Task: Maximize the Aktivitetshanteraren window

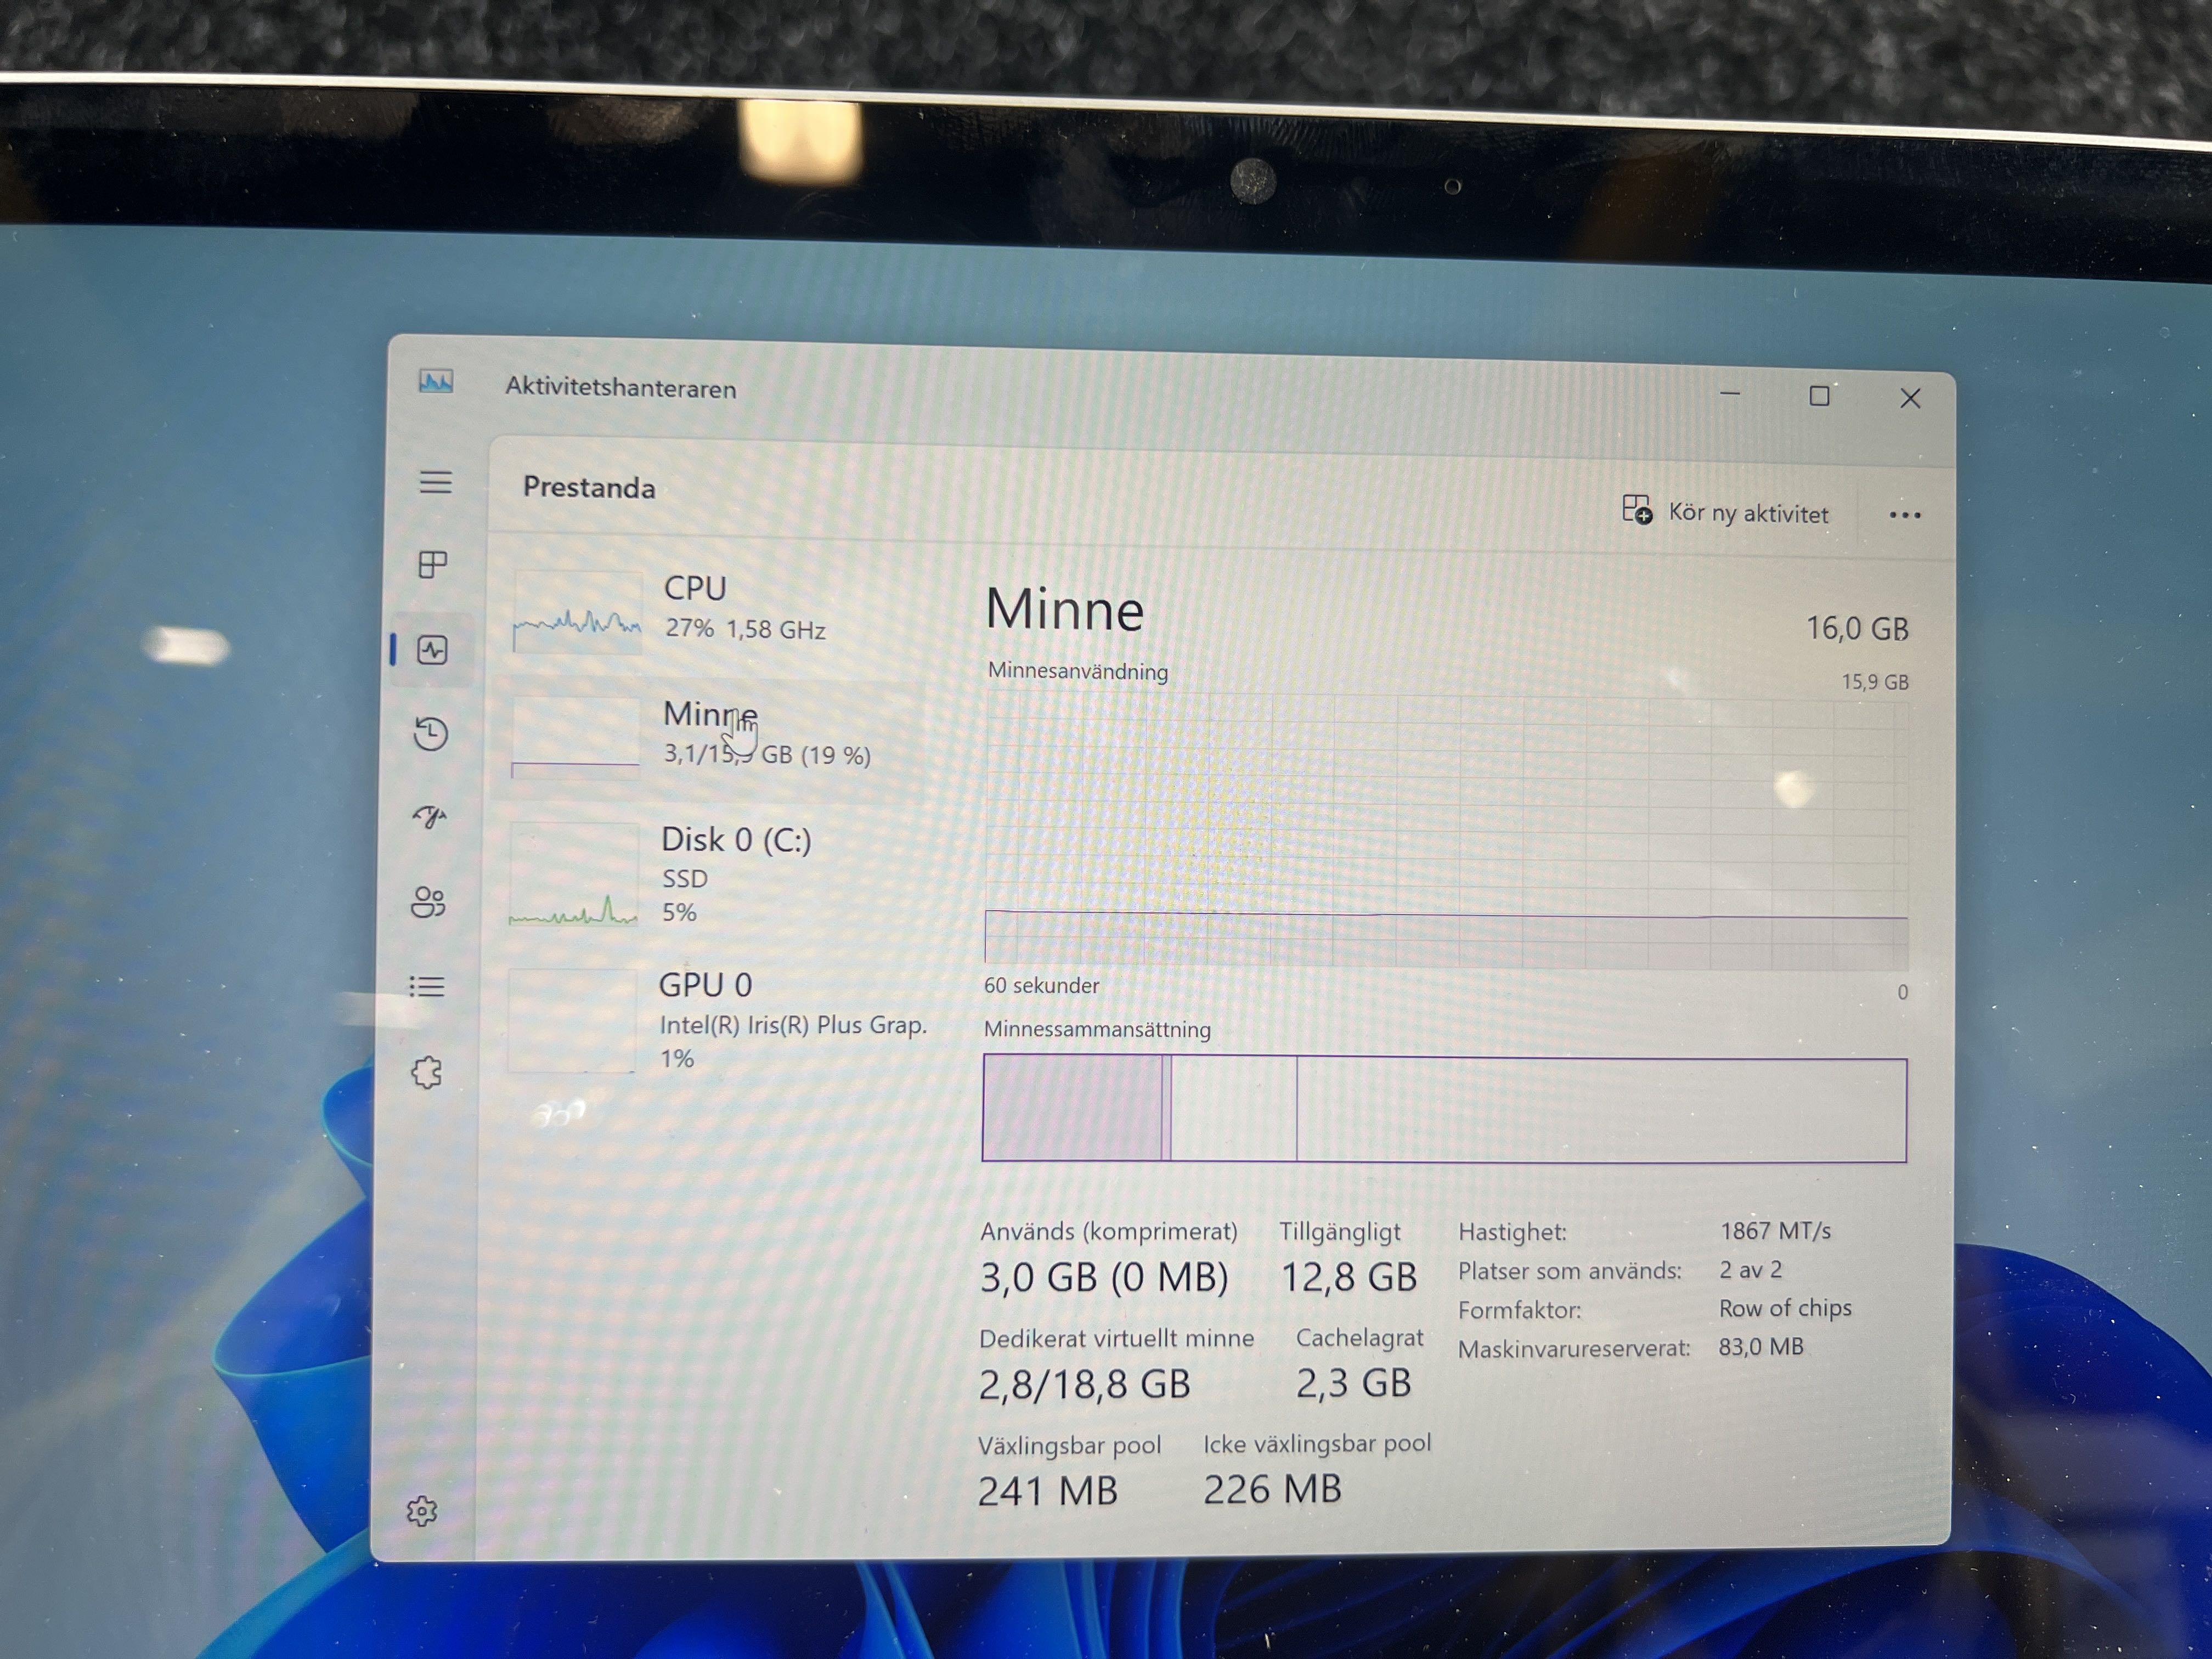Action: [x=1819, y=397]
